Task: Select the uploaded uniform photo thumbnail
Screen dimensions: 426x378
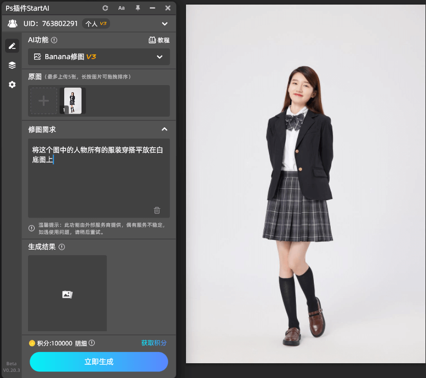Action: coord(72,100)
